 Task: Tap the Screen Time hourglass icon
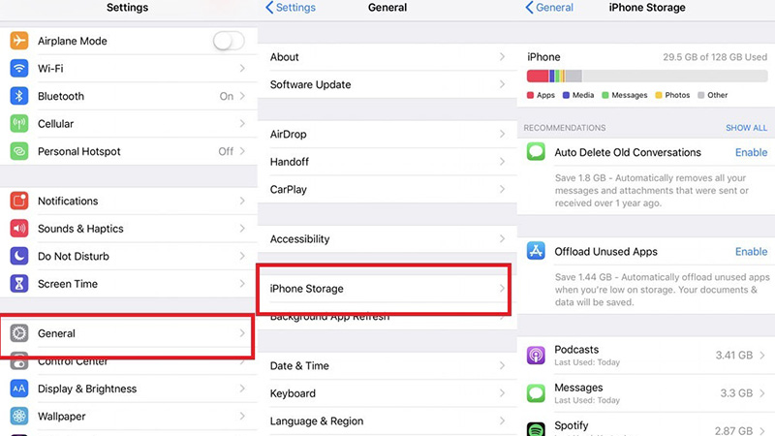[x=18, y=284]
